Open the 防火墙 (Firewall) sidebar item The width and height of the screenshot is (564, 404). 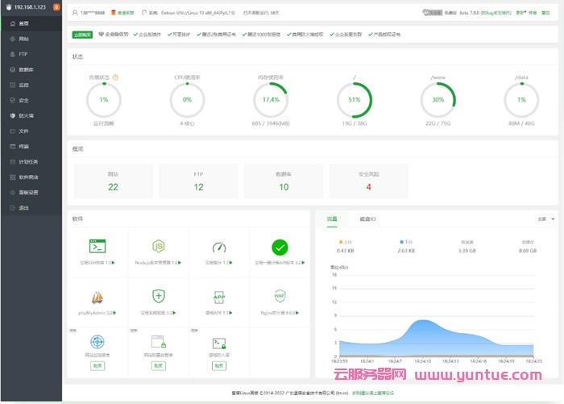pos(25,115)
